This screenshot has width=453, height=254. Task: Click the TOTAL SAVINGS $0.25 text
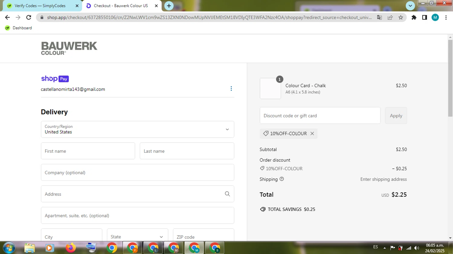[x=291, y=209]
